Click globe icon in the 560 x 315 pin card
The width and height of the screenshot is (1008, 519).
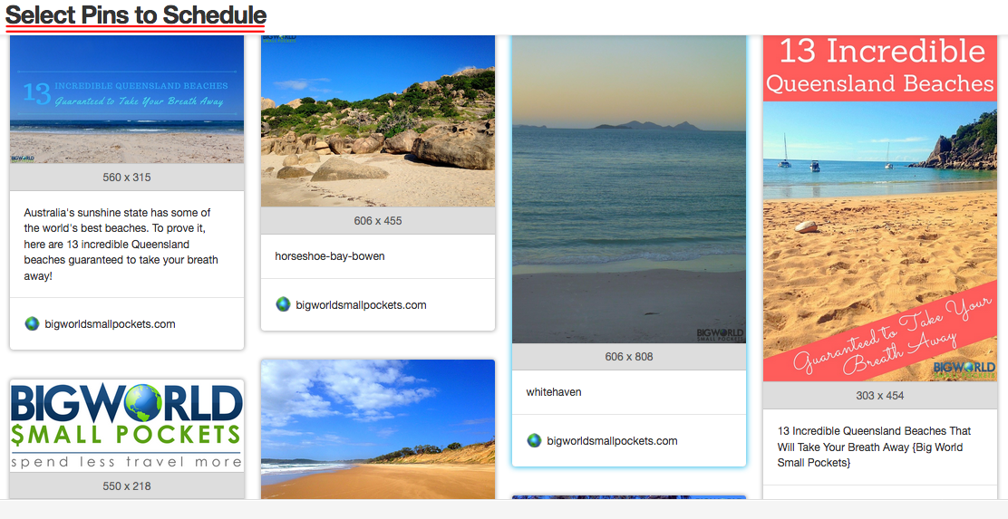(32, 323)
